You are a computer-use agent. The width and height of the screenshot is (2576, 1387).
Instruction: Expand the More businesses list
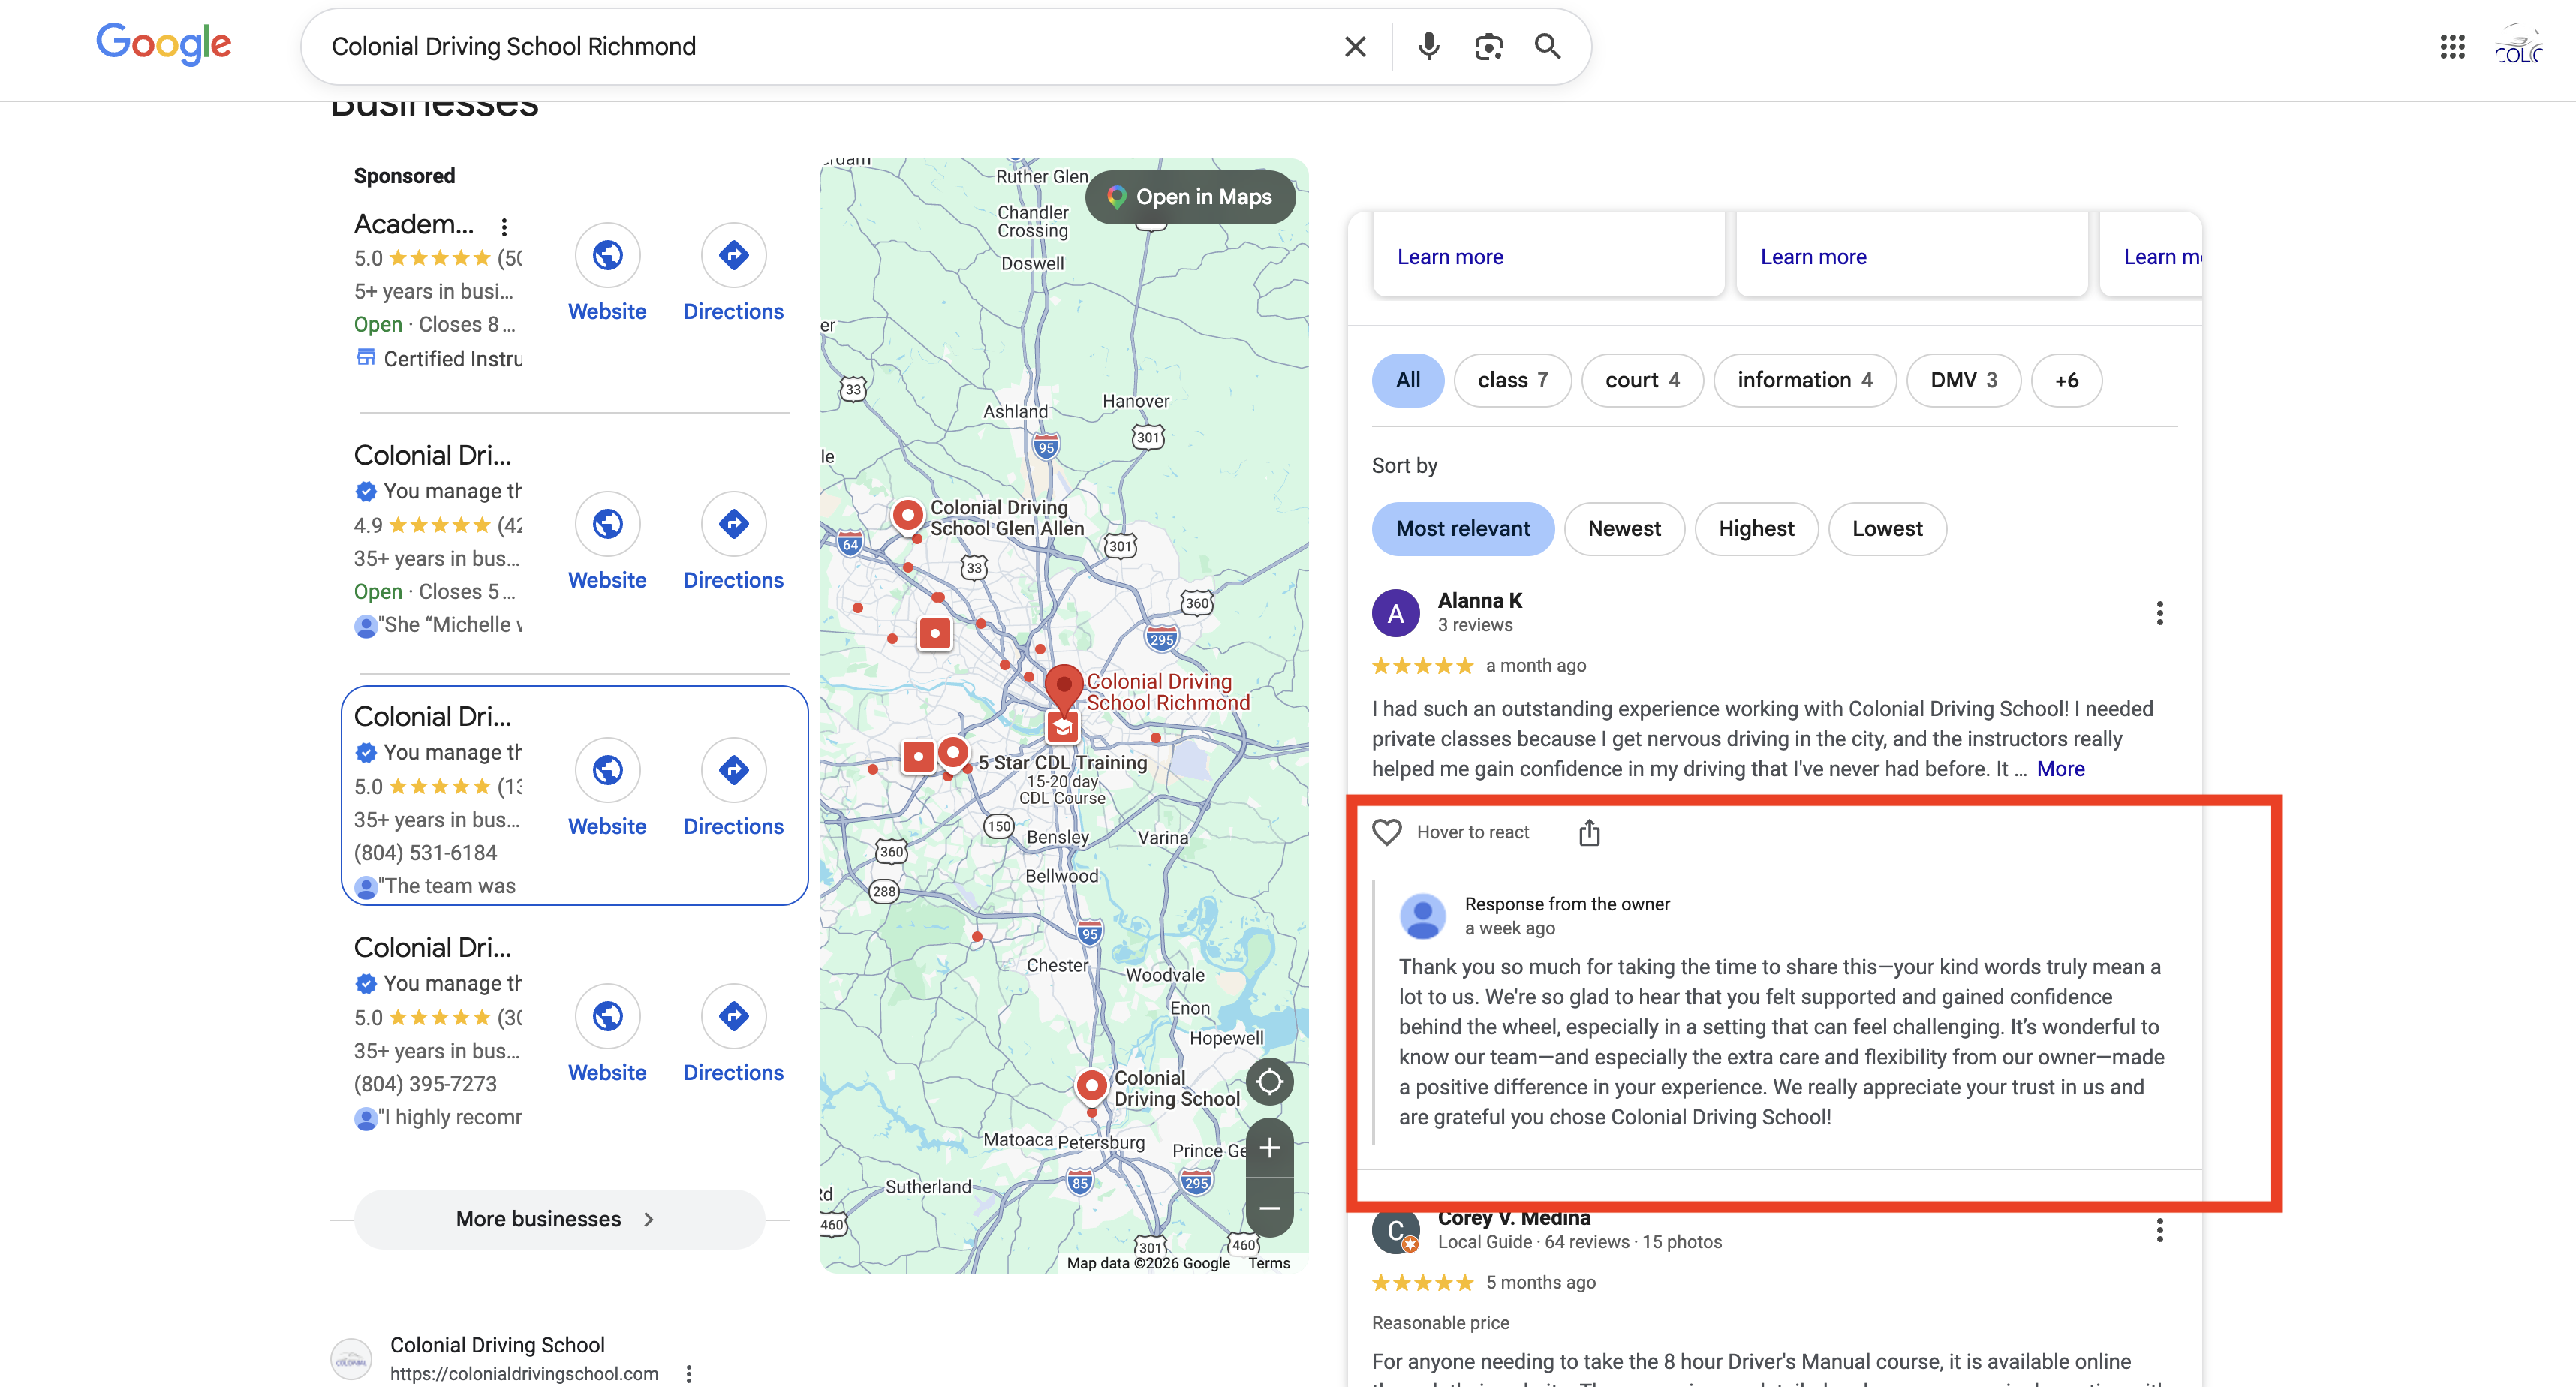tap(559, 1219)
